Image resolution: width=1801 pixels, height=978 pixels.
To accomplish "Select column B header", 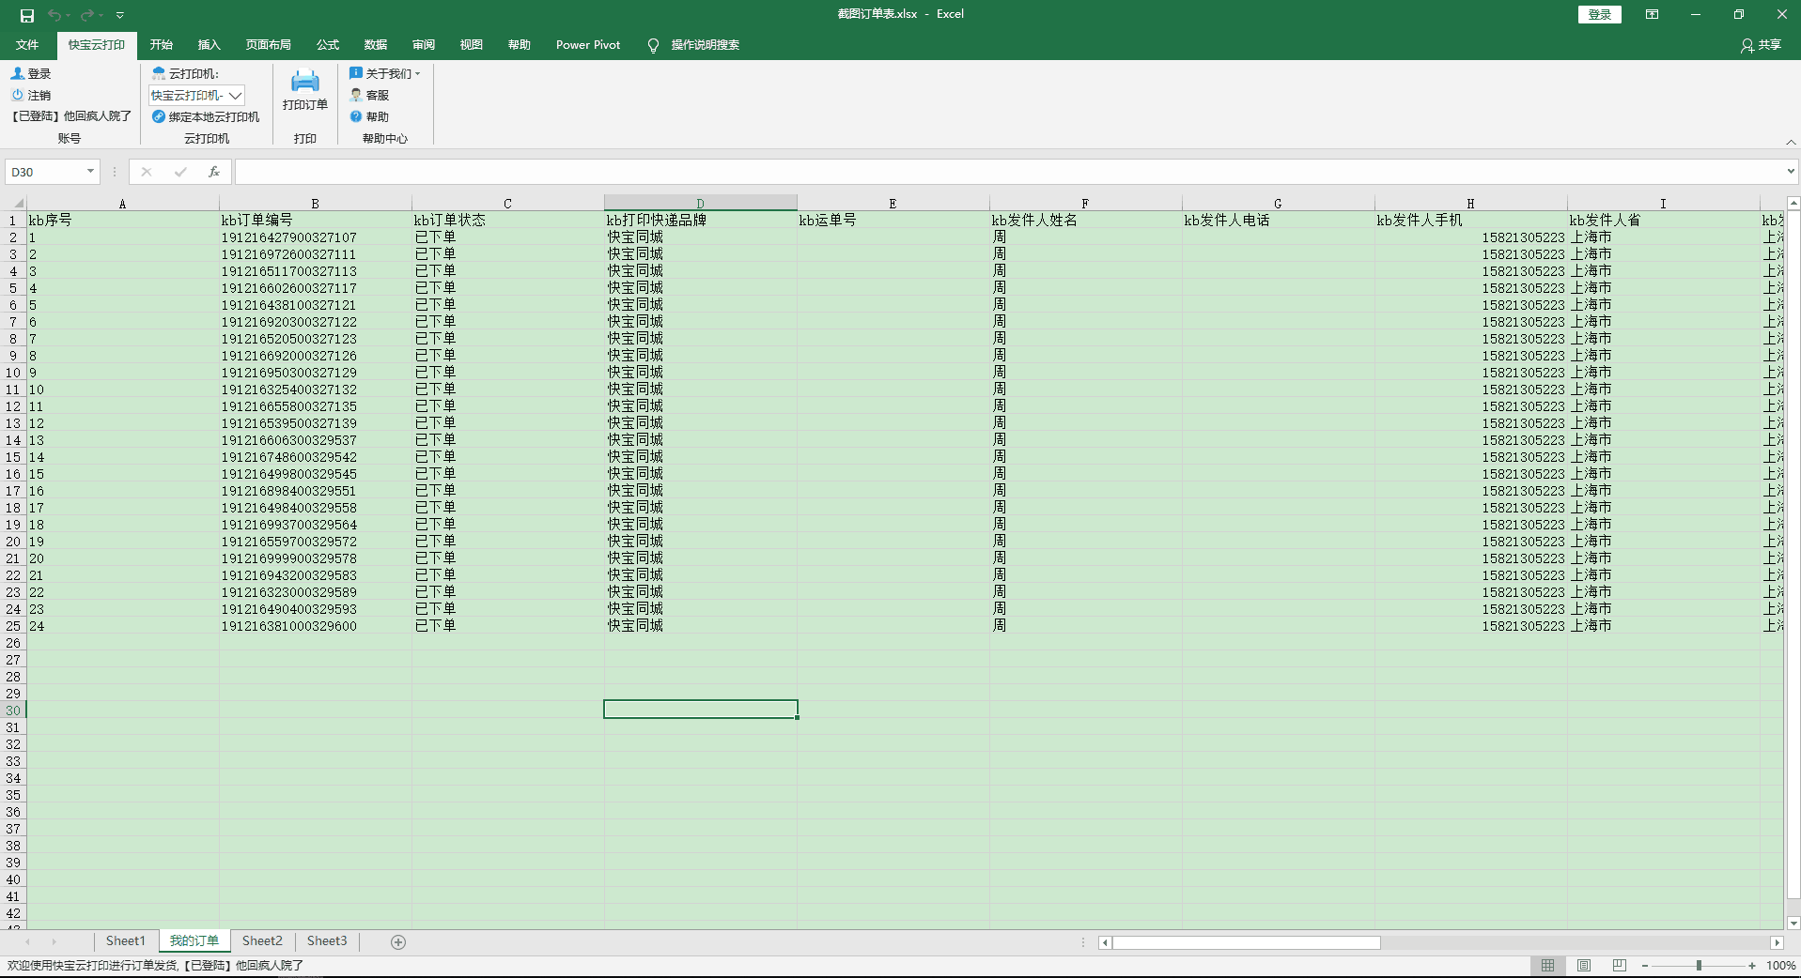I will [x=315, y=203].
